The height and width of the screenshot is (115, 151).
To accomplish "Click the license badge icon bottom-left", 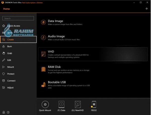I will [4, 112].
